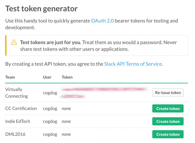This screenshot has width=195, height=143.
Task: Re-issue token for Virtually Connecting
Action: click(168, 92)
